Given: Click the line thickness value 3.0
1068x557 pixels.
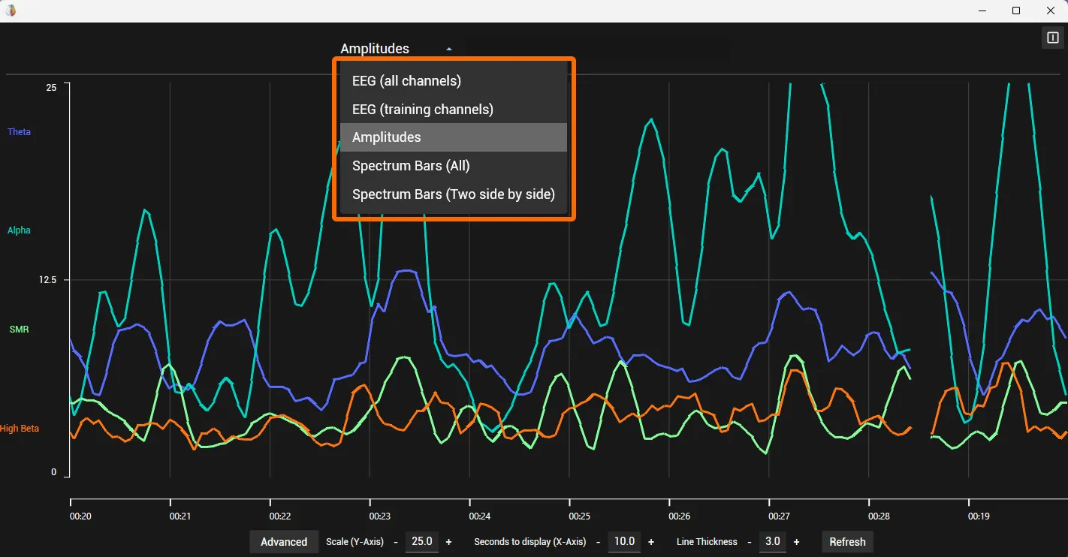Looking at the screenshot, I should tap(772, 541).
